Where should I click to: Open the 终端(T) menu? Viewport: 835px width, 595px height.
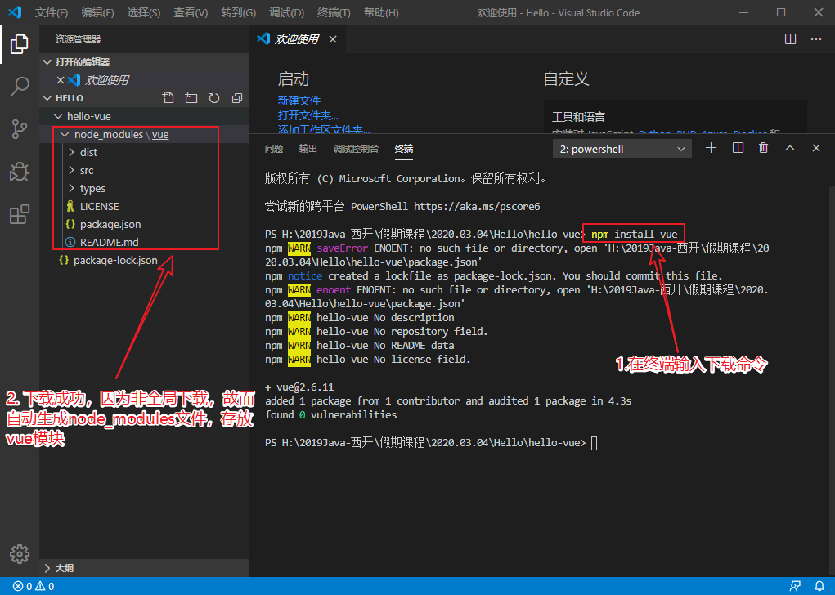click(x=334, y=12)
